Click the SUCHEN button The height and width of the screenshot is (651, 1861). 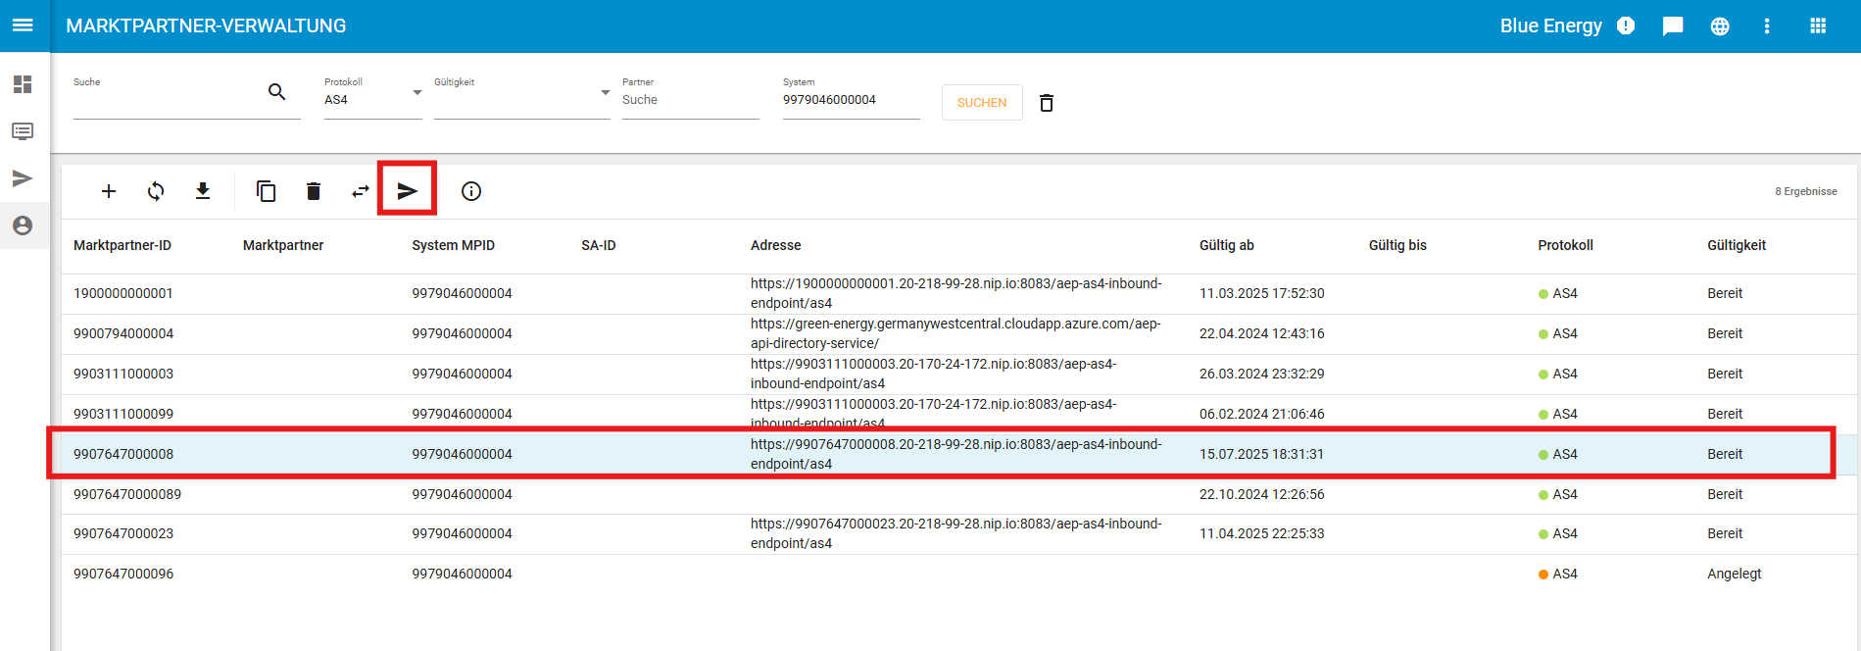point(981,103)
